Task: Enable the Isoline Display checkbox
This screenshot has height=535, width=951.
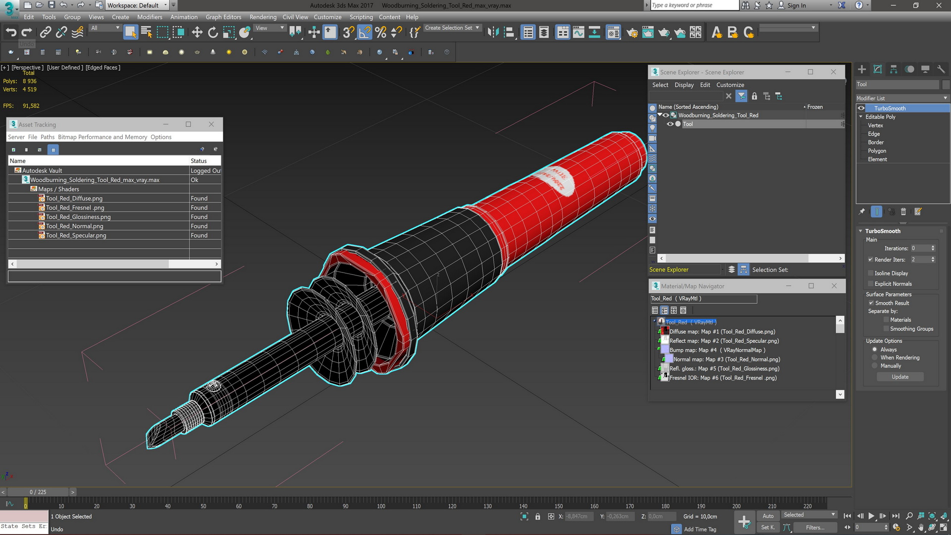Action: pos(870,273)
